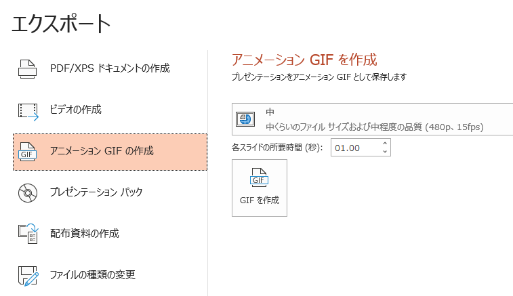The width and height of the screenshot is (513, 296).
Task: Open the 中 quality size dropdown
Action: click(373, 119)
